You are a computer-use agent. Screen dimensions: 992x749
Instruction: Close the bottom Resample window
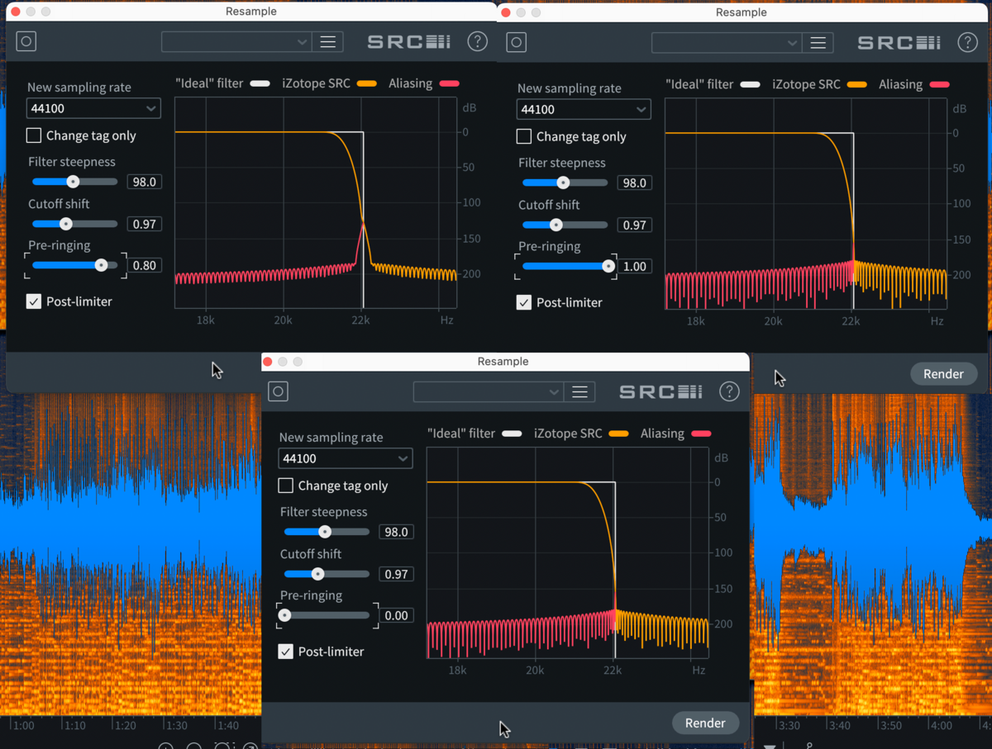click(267, 362)
